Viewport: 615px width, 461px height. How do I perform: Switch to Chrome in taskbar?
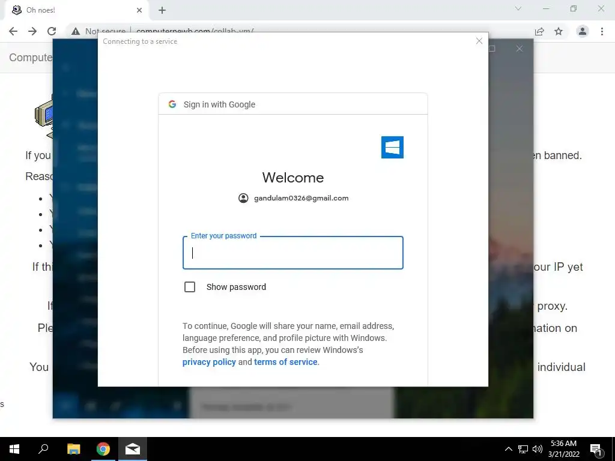pyautogui.click(x=103, y=449)
